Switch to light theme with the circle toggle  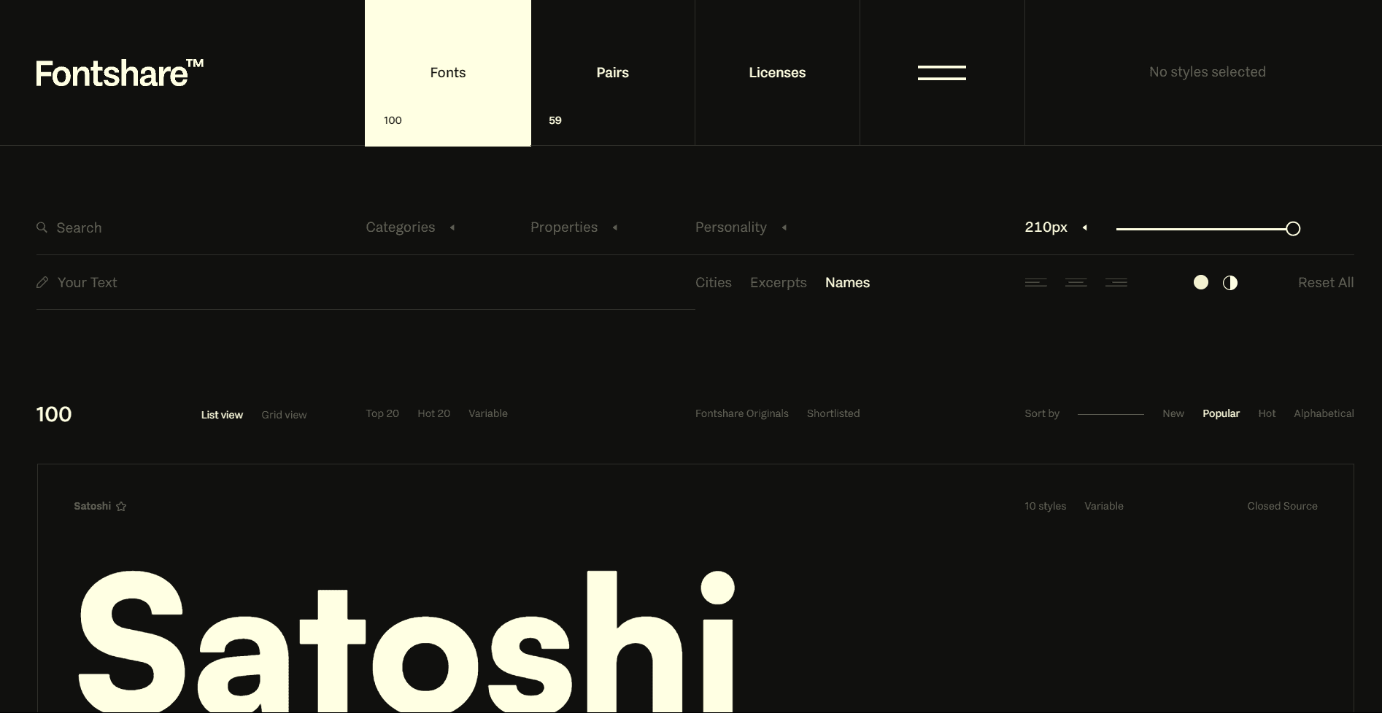[x=1200, y=283]
